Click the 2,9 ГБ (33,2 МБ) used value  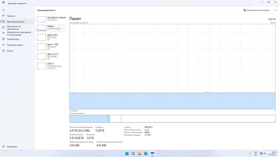coord(80,131)
